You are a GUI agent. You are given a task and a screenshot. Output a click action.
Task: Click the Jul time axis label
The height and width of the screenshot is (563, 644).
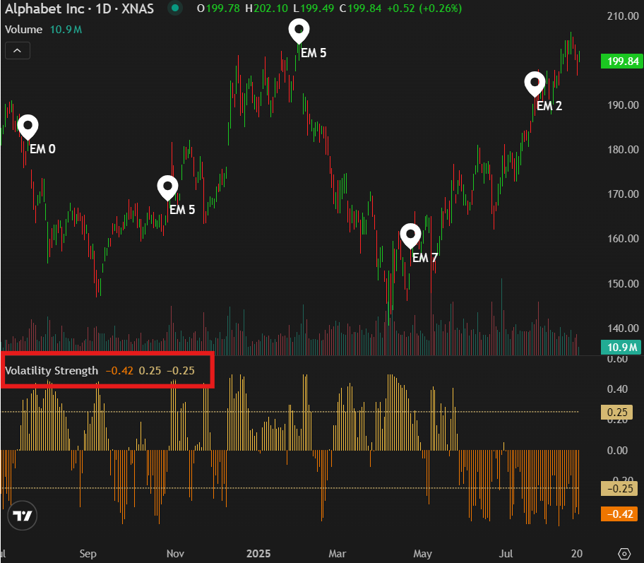(x=506, y=554)
